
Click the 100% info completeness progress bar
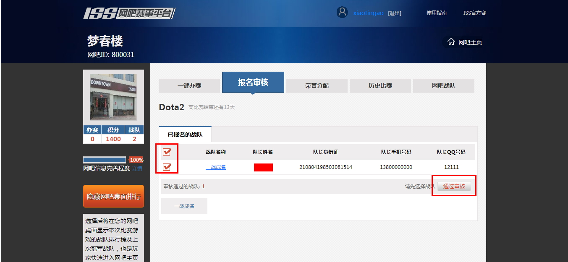[105, 160]
